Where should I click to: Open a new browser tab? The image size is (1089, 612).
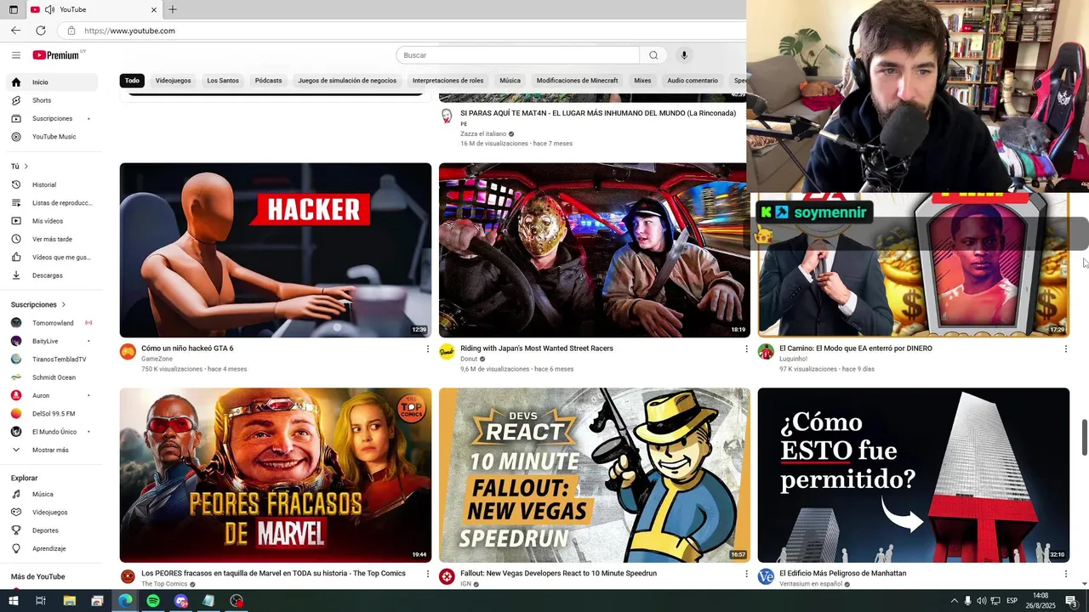pos(173,9)
